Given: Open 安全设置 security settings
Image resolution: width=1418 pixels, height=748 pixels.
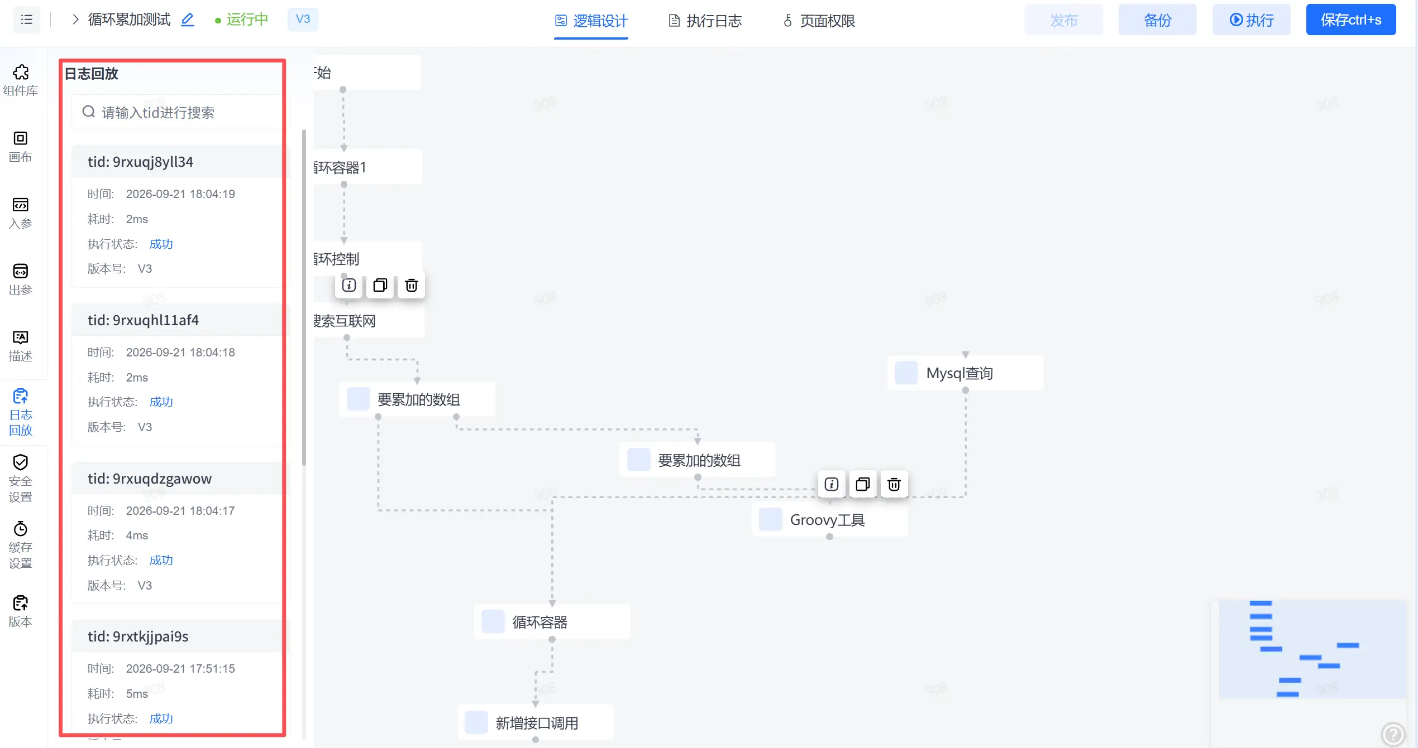Looking at the screenshot, I should [x=21, y=479].
